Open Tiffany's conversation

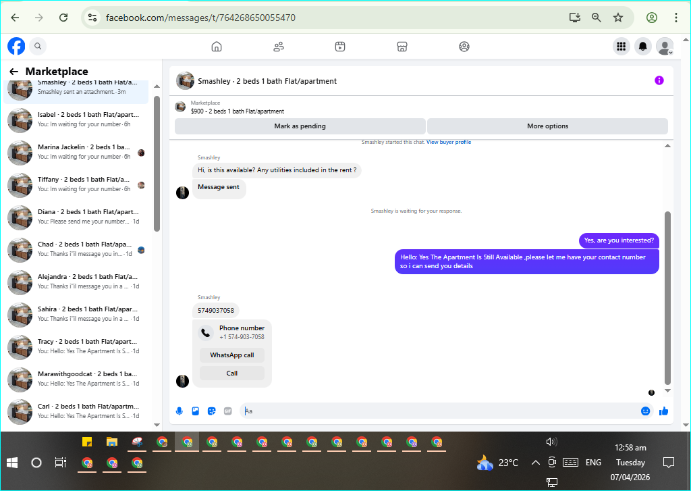(76, 184)
